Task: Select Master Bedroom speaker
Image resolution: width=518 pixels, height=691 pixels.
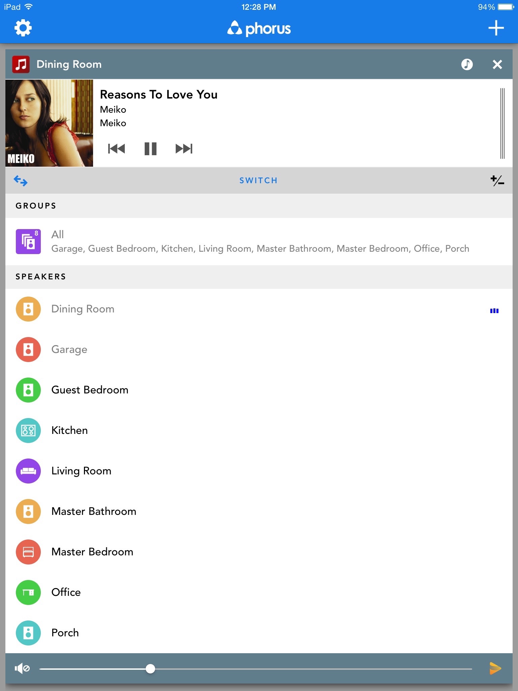Action: (x=92, y=552)
